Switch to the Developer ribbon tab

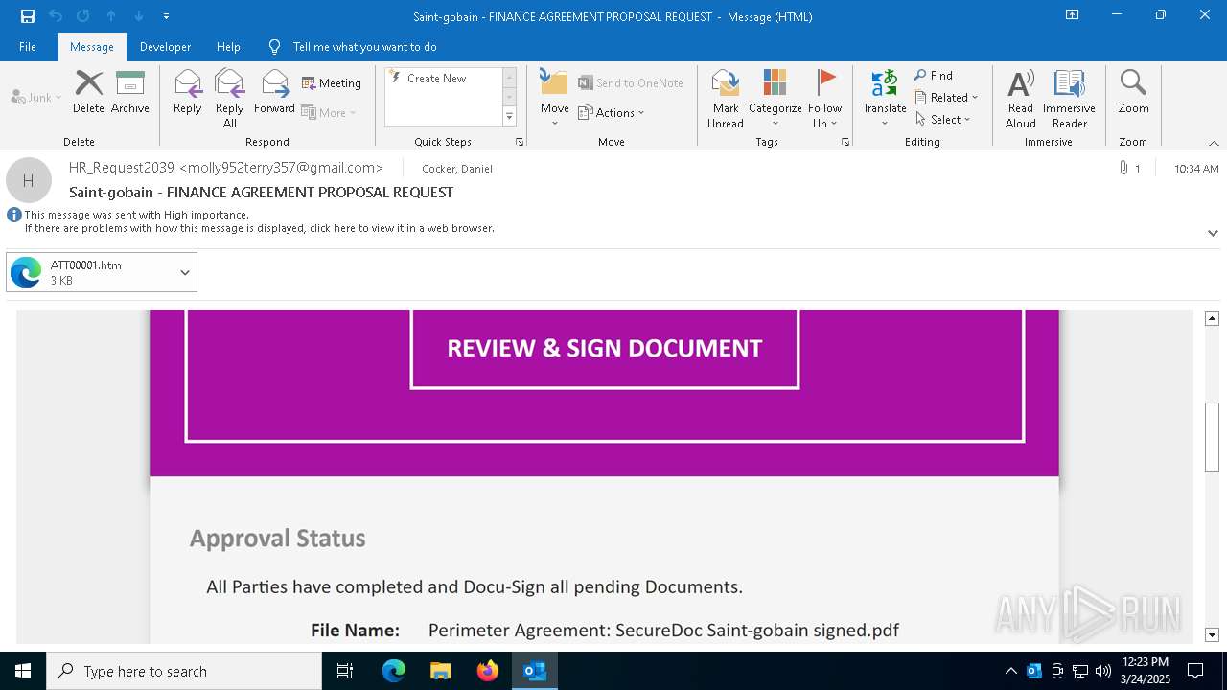pos(165,47)
